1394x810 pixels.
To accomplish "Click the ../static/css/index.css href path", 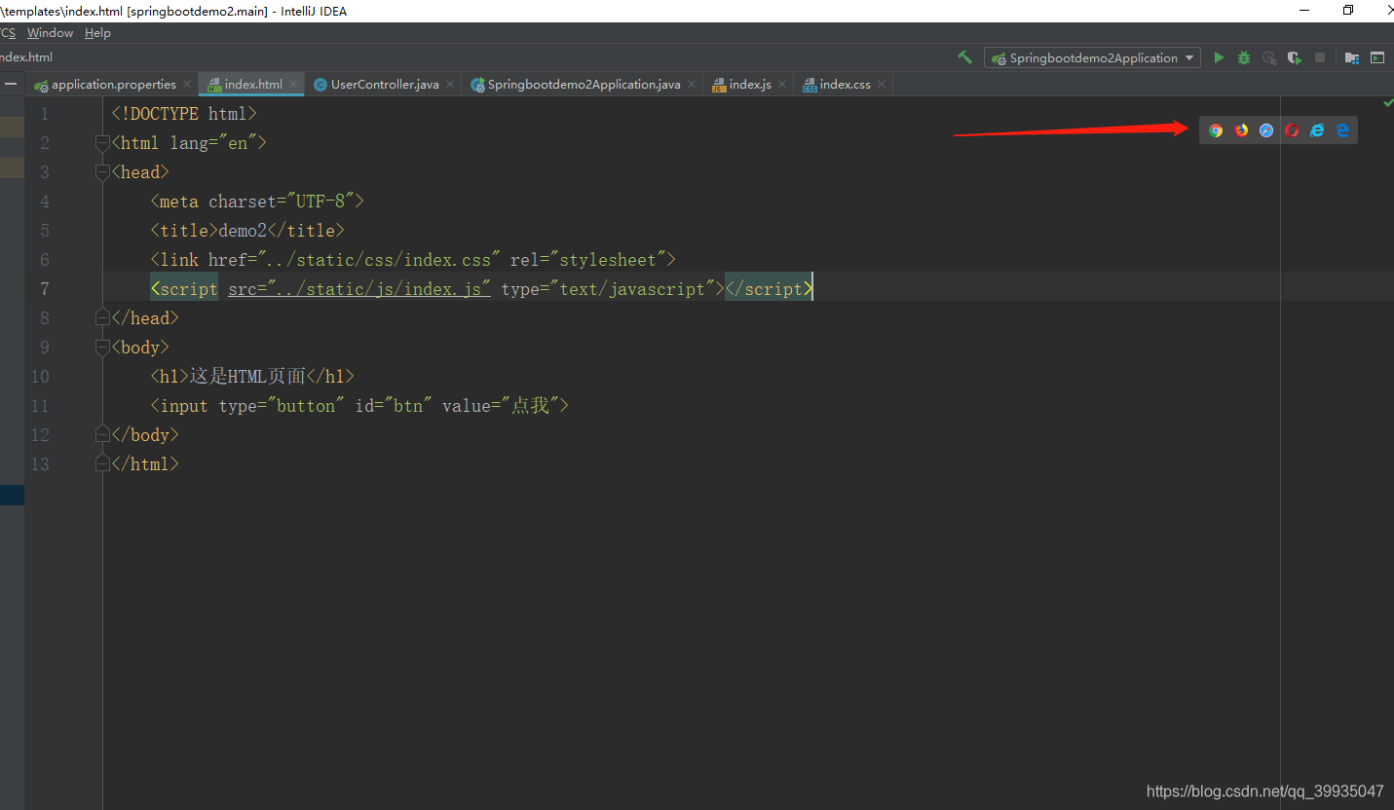I will tap(379, 260).
